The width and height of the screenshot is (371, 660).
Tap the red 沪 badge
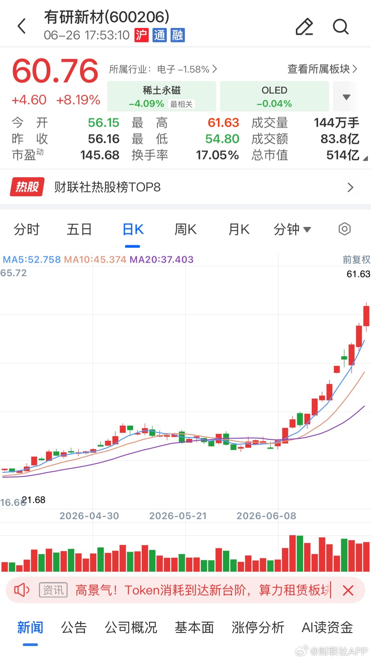click(x=141, y=35)
